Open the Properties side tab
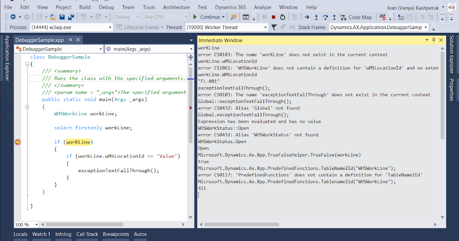459x241 pixels. tap(451, 90)
